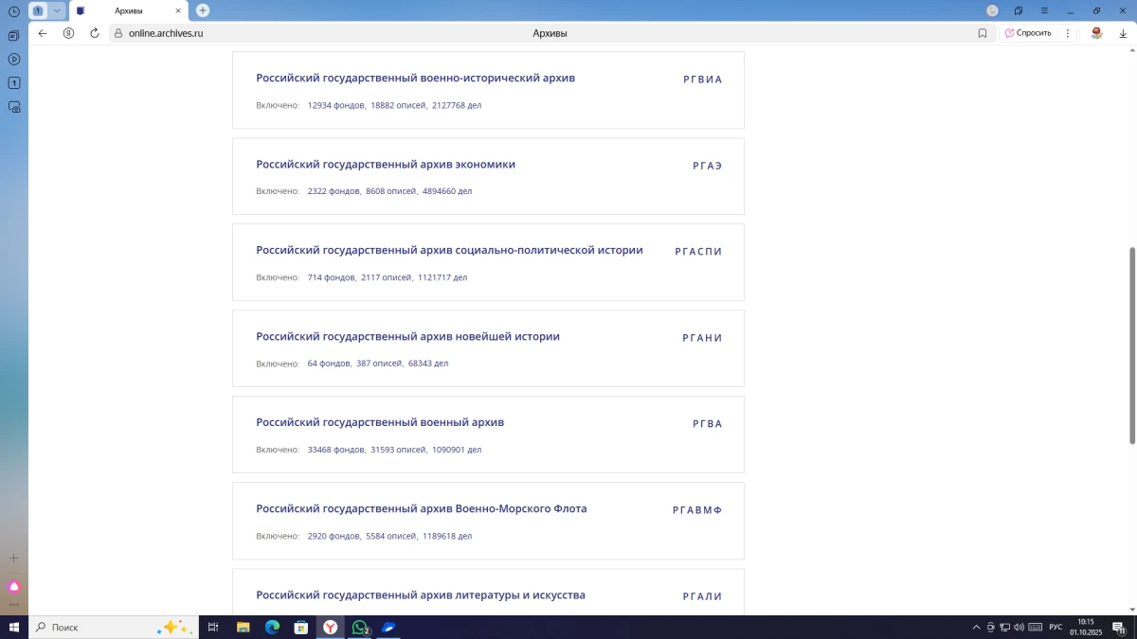Open Российский государственный архив экономики link

click(386, 165)
